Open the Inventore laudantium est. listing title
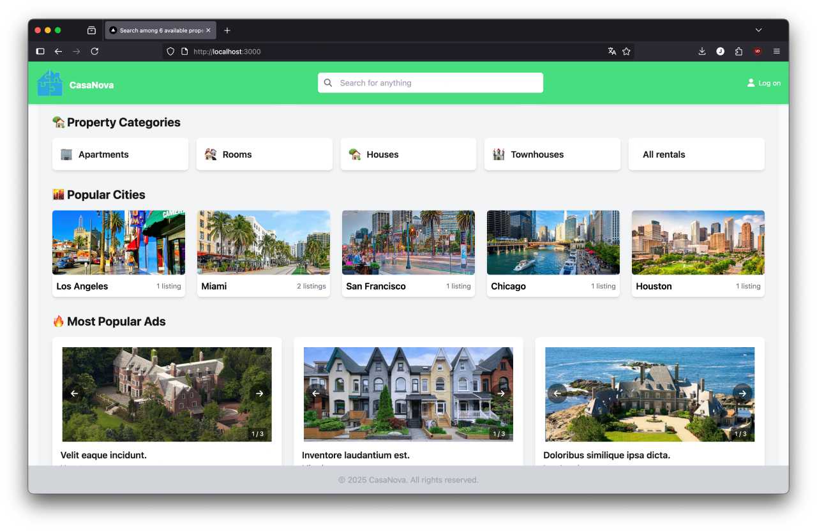This screenshot has width=817, height=531. (356, 455)
